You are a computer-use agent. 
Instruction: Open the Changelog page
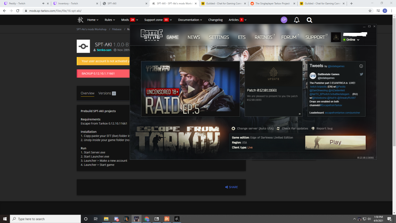click(x=215, y=20)
